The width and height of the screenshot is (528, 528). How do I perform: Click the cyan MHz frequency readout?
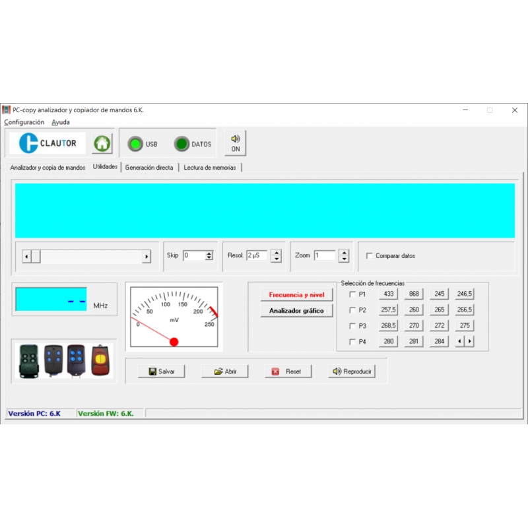(x=51, y=299)
